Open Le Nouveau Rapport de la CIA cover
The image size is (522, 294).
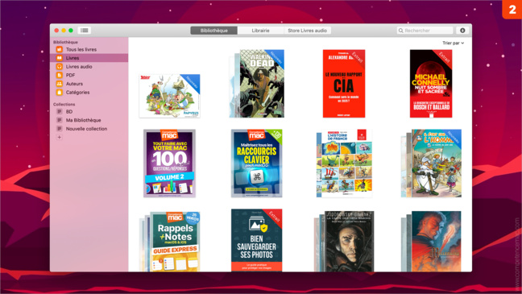coord(344,84)
